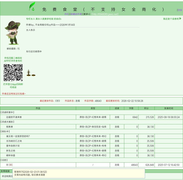Click the admin lock notice tooltip

pyautogui.click(x=79, y=173)
